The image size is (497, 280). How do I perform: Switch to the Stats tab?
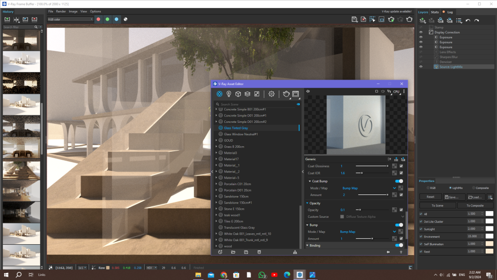(x=434, y=12)
